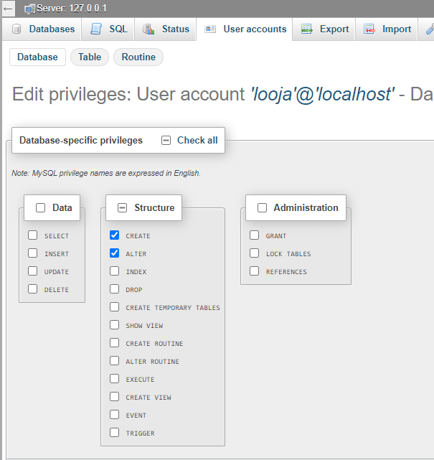This screenshot has height=460, width=434.
Task: Uncheck the CREATE privilege
Action: pos(115,235)
